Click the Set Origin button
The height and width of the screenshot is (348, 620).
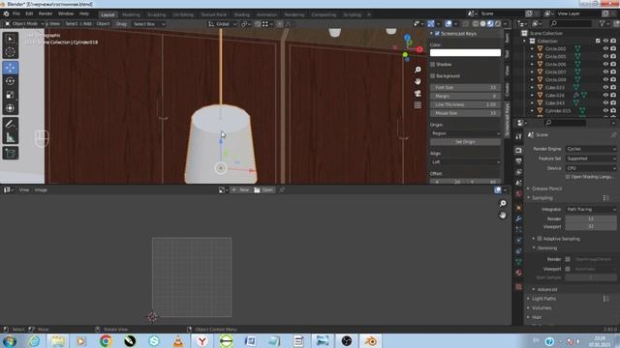point(465,142)
